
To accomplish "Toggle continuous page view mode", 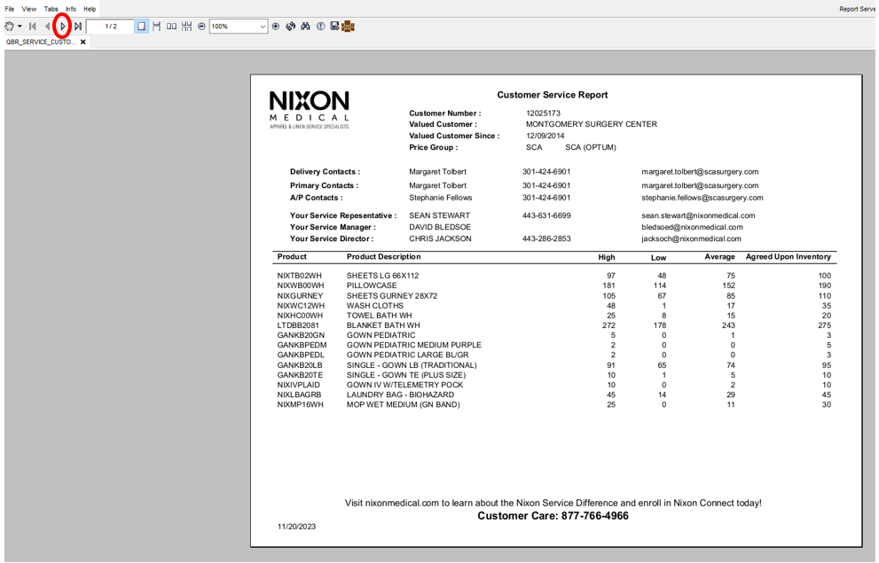I will click(156, 27).
